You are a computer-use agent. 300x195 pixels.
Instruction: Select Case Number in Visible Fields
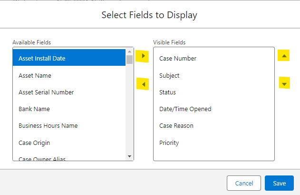(x=213, y=59)
